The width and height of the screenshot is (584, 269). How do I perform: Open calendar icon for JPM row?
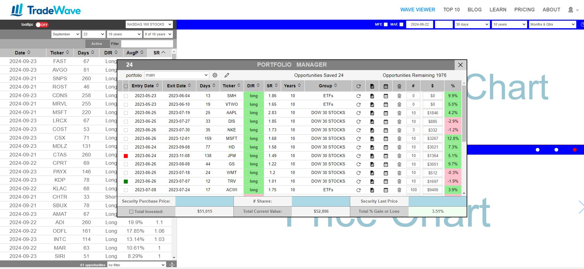[386, 156]
